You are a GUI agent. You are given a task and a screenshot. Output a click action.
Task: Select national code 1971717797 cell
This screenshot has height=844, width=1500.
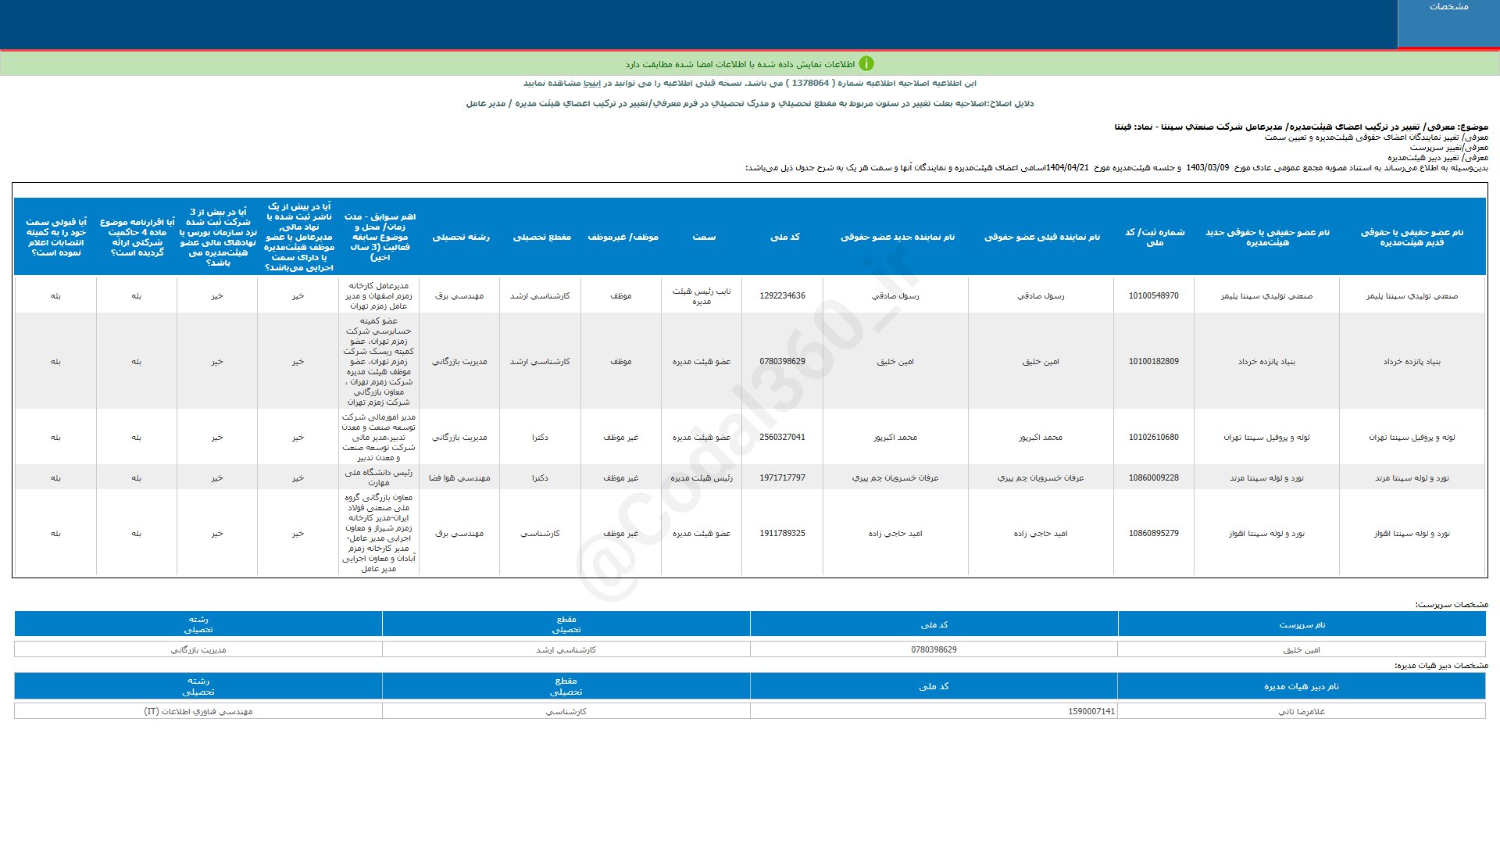pos(782,478)
